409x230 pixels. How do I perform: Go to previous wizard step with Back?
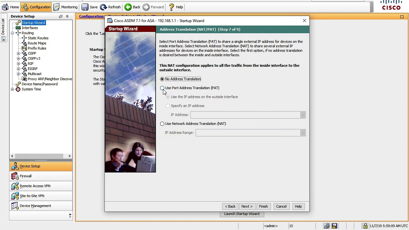coord(230,206)
